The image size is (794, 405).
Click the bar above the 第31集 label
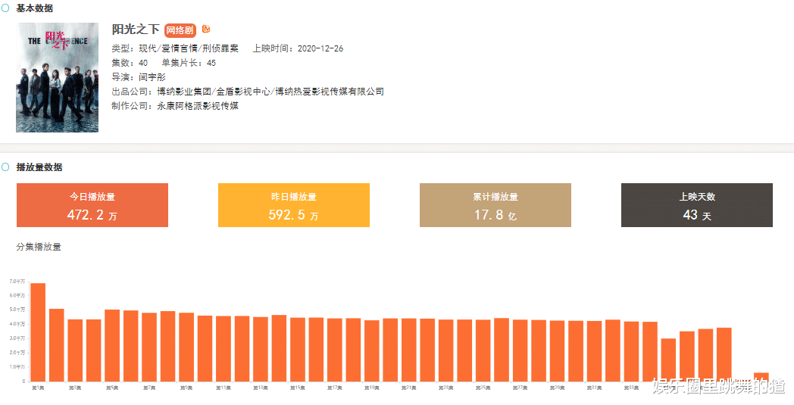pyautogui.click(x=595, y=350)
